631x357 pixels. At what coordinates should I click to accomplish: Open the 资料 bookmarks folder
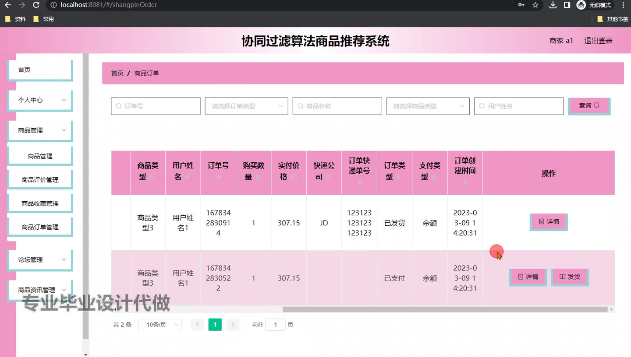pyautogui.click(x=15, y=19)
